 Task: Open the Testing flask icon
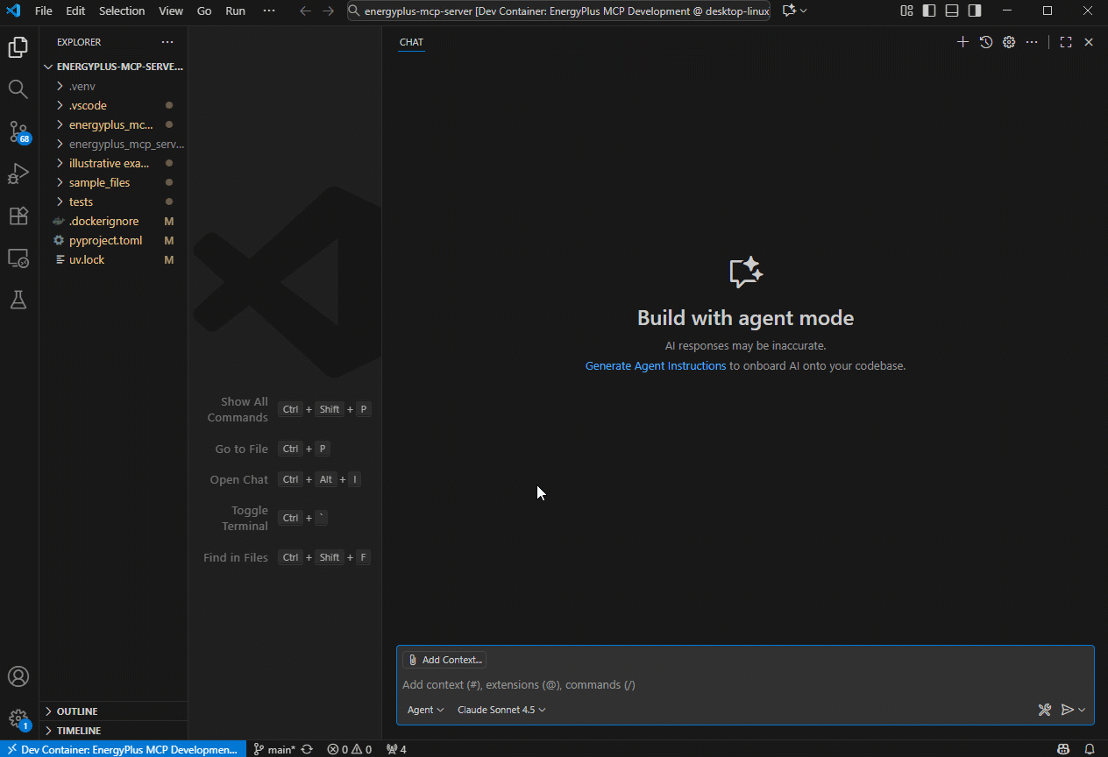coord(18,300)
